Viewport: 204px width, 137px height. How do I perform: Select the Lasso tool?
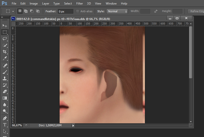click(5, 39)
